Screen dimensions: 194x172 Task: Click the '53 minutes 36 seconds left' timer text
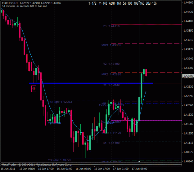25,6
